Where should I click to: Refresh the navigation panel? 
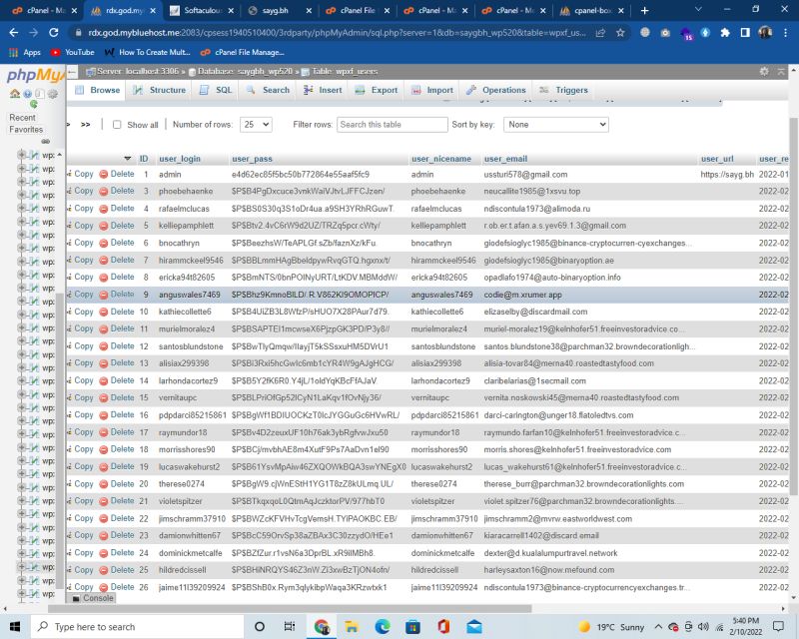pyautogui.click(x=35, y=103)
